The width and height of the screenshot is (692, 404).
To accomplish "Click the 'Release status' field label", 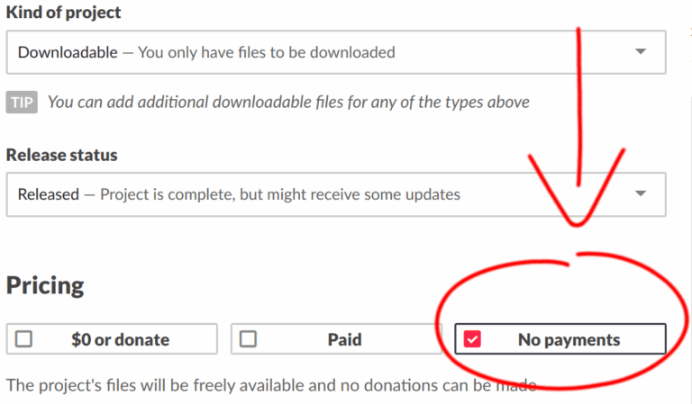I will [x=61, y=155].
